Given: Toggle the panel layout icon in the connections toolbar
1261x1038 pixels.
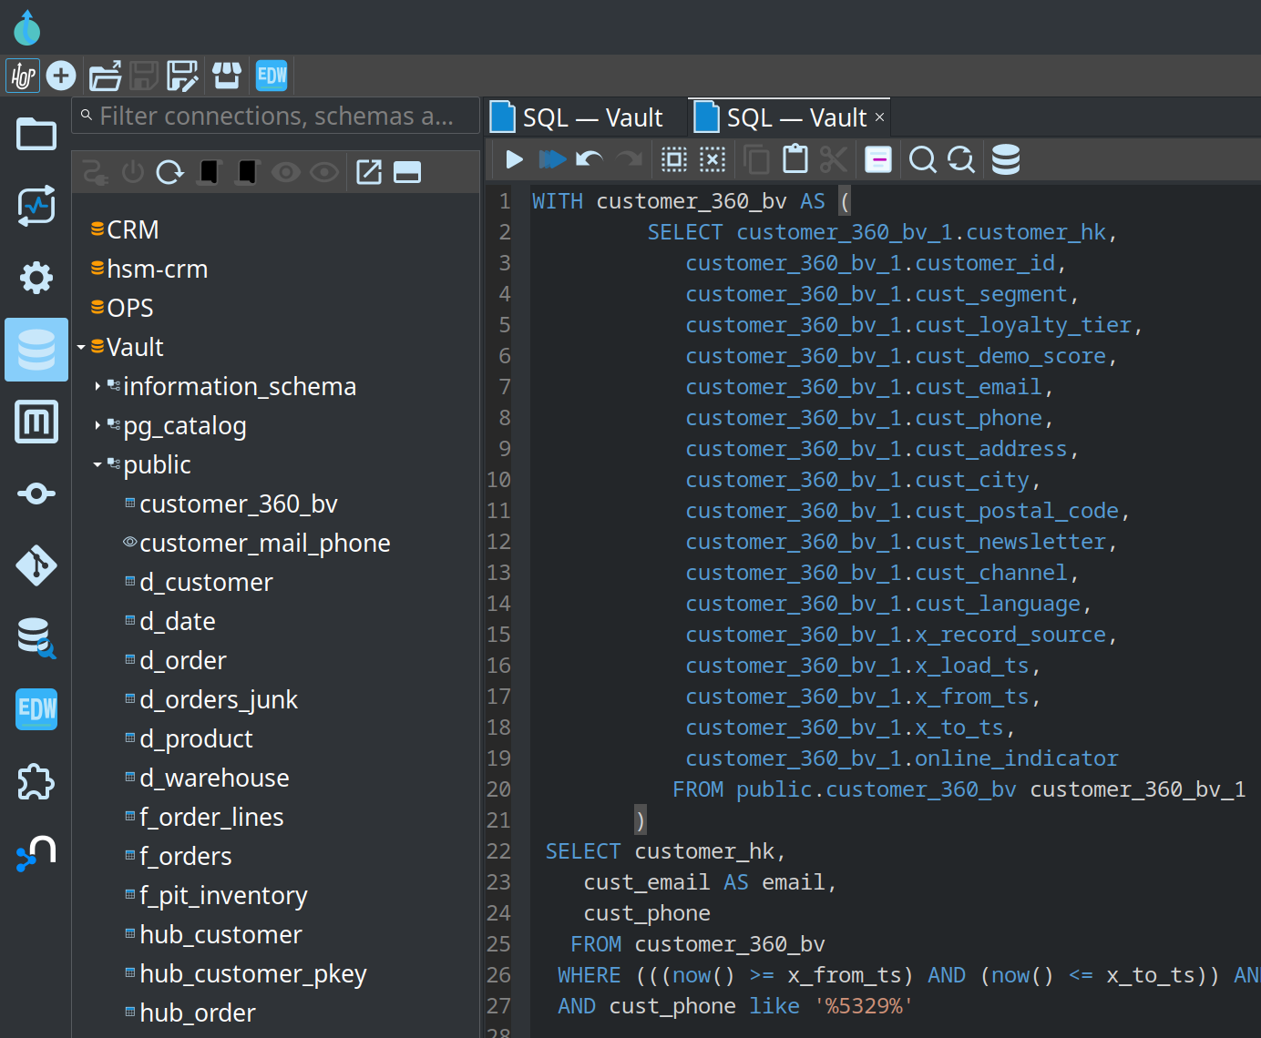Looking at the screenshot, I should tap(407, 172).
